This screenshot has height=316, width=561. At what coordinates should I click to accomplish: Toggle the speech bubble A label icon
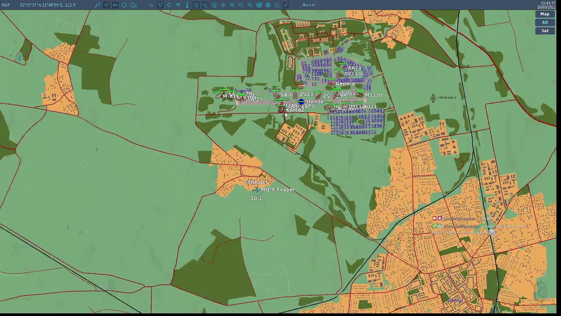pyautogui.click(x=196, y=5)
